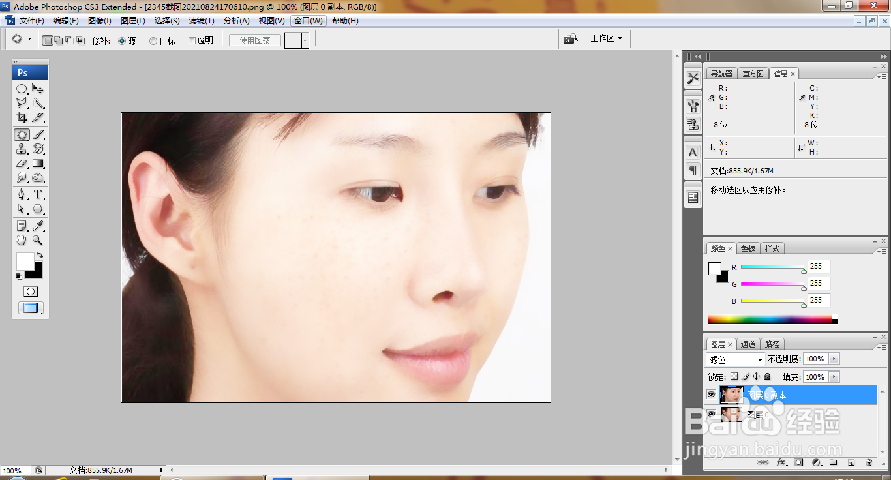The width and height of the screenshot is (891, 480).
Task: Select the Gradient tool
Action: click(x=38, y=164)
